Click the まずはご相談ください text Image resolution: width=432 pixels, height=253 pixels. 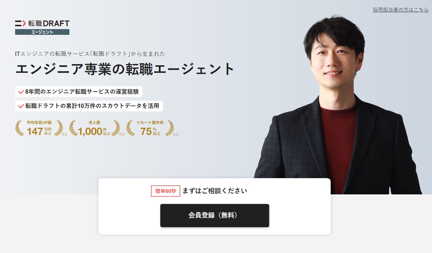pos(215,191)
